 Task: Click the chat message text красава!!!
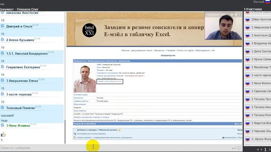(7, 116)
